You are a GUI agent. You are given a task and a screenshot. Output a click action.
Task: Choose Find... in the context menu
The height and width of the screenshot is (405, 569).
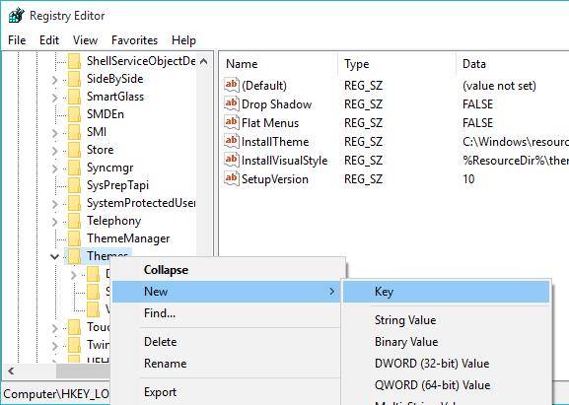click(228, 313)
